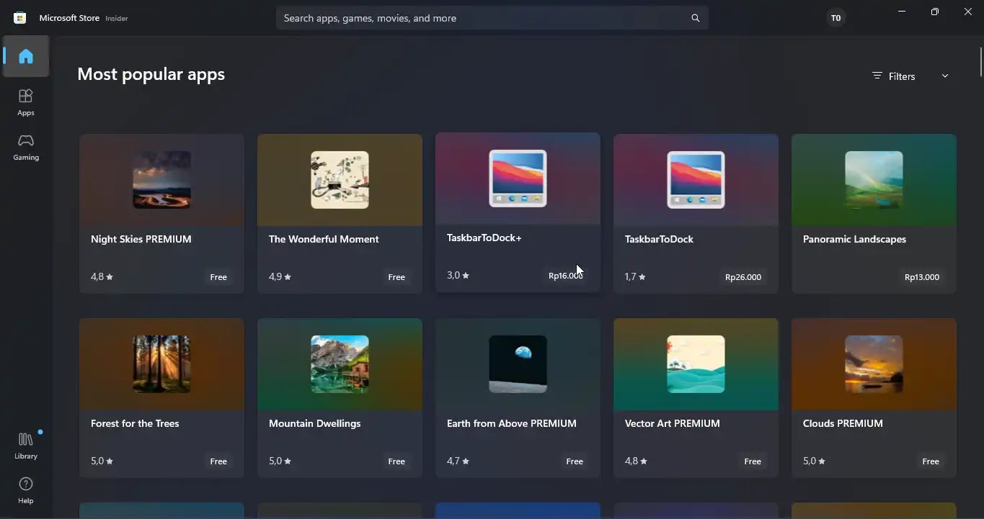The height and width of the screenshot is (519, 984).
Task: Click the Most popular apps heading
Action: [151, 74]
